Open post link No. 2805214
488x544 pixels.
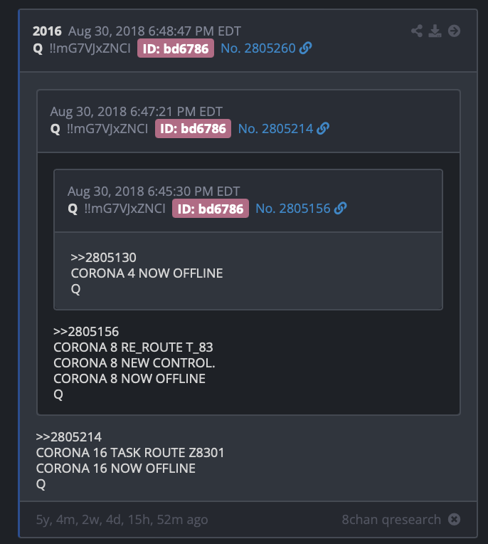tap(275, 129)
